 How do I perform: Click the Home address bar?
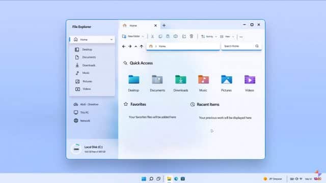(x=183, y=46)
